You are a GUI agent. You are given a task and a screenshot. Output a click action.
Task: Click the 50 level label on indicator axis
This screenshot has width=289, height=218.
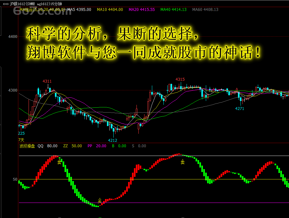click(x=15, y=179)
